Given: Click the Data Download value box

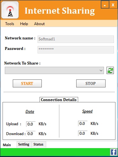Looking at the screenshot, I should [31, 133].
